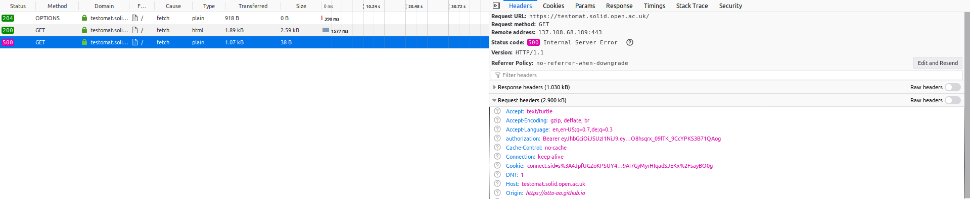Click the 390 ms waterfall bar
Viewport: 970px width, 199px height.
point(322,18)
